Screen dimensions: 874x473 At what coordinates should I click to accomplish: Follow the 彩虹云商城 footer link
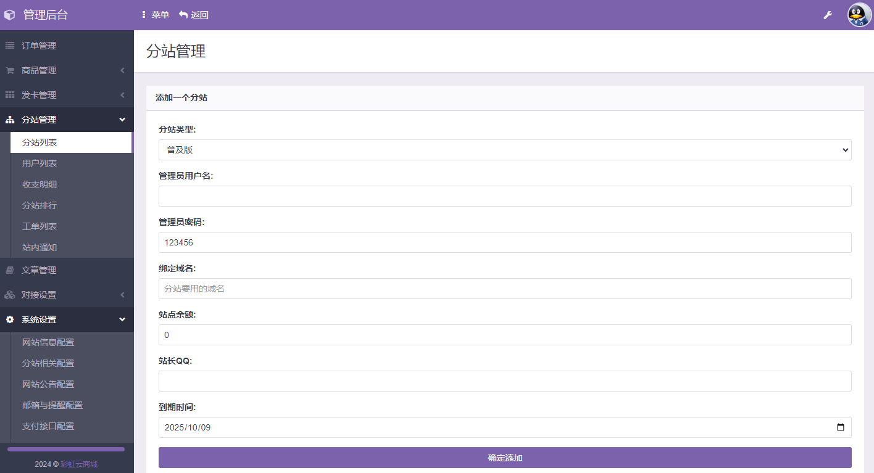(79, 464)
